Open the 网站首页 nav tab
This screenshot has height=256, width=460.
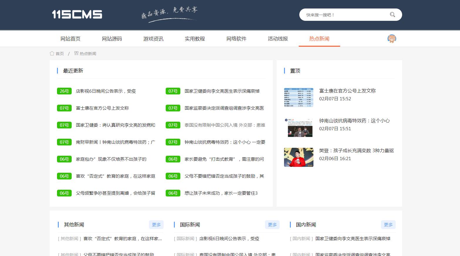tap(70, 39)
